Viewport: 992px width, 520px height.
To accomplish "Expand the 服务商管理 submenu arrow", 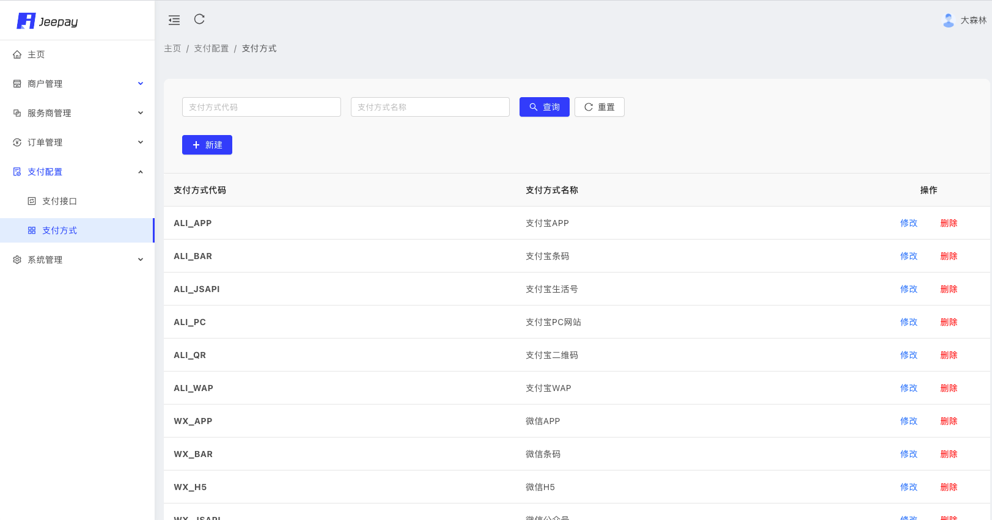I will (141, 113).
